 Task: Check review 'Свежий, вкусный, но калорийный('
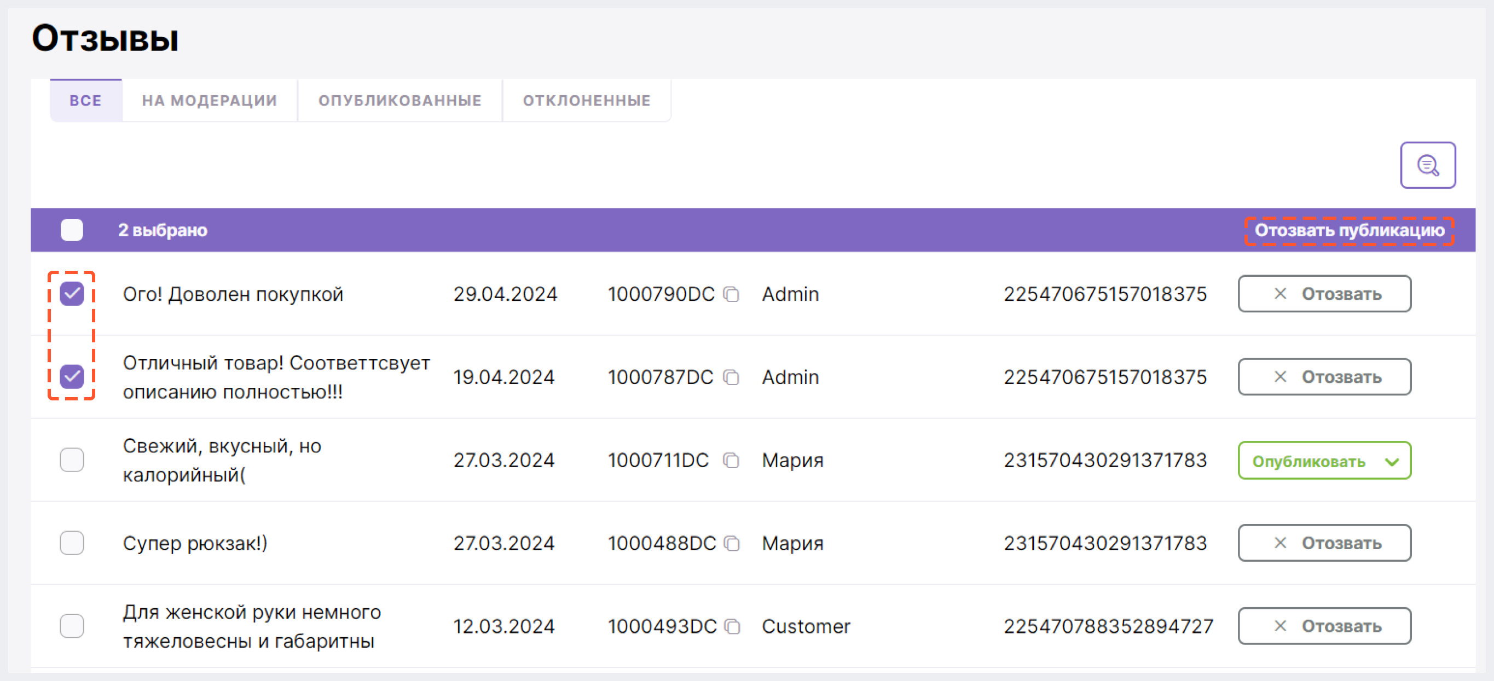coord(72,459)
